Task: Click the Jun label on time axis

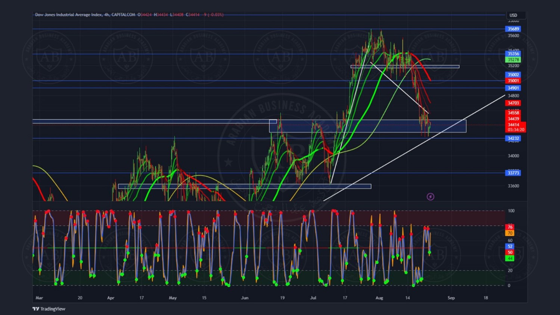Action: 245,298
